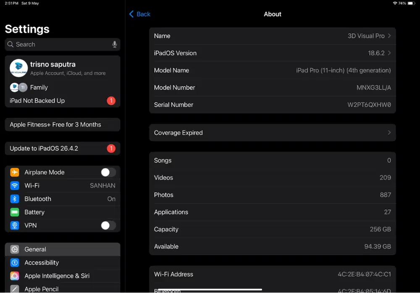The image size is (420, 293).
Task: Click the Apple Pencil icon
Action: coord(14,289)
